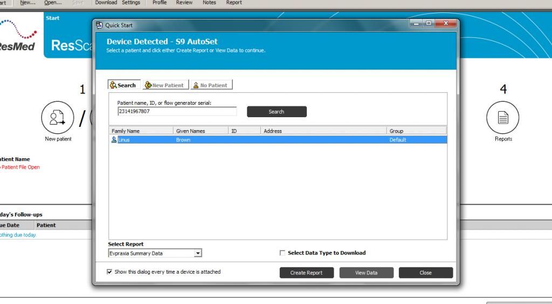The image size is (552, 304).
Task: Sort by Address column header
Action: (x=323, y=131)
